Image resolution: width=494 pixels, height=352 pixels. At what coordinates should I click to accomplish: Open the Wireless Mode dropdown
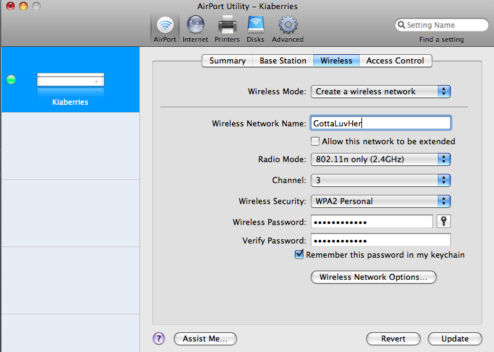(x=381, y=92)
